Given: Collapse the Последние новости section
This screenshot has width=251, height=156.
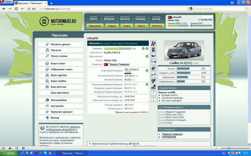Looking at the screenshot, I should point(161,107).
